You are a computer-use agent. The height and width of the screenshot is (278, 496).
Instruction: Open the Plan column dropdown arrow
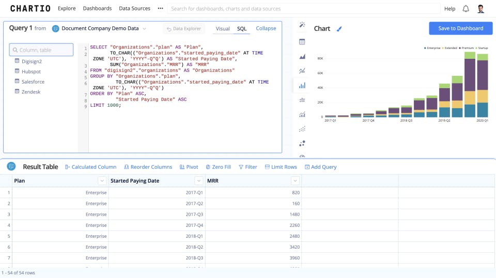point(102,181)
